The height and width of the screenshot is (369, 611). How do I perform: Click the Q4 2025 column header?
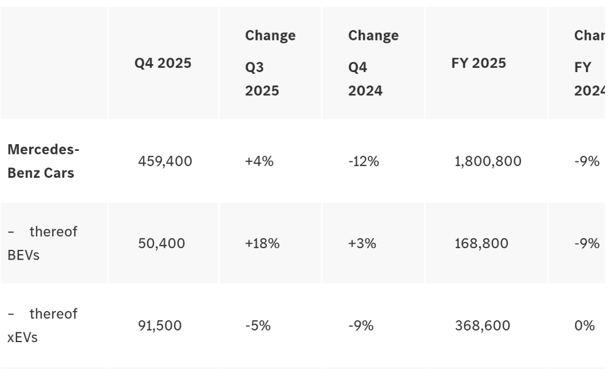(163, 63)
